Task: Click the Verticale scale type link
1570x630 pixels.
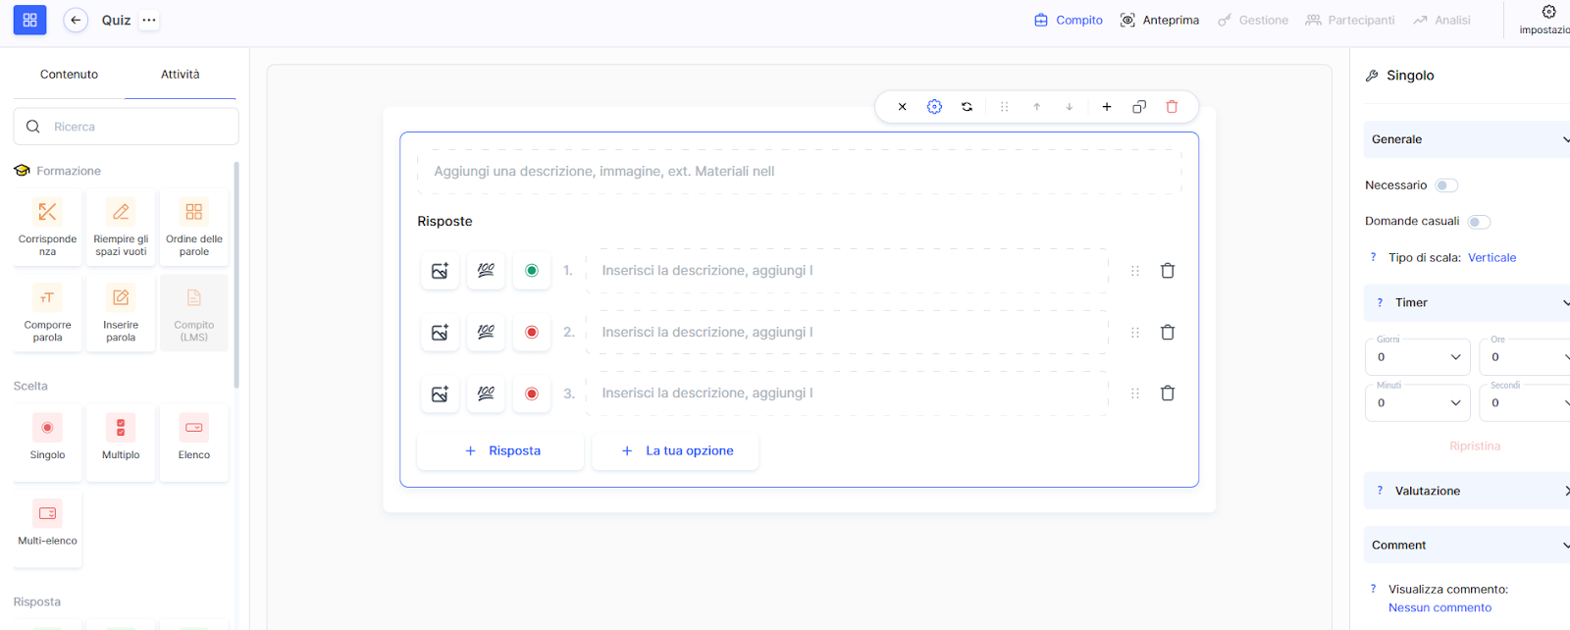Action: pos(1491,258)
